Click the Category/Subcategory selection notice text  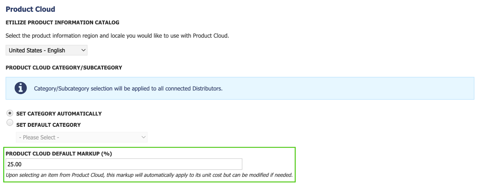(x=128, y=89)
